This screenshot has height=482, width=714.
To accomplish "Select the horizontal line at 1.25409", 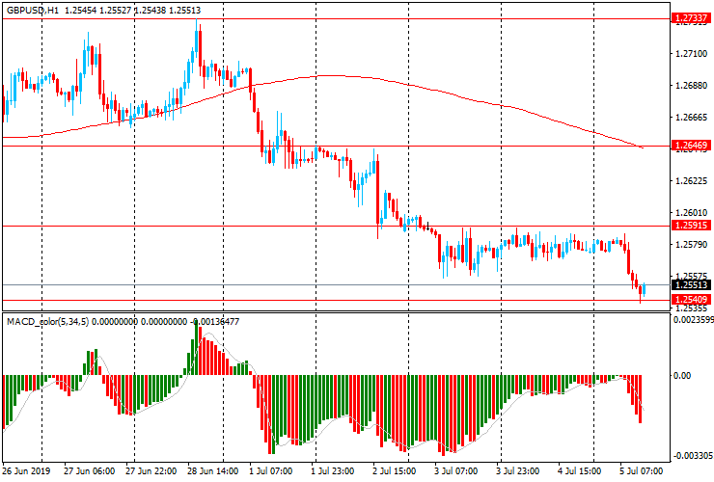I will tap(337, 300).
